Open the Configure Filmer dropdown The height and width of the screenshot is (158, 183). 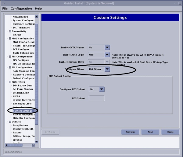107,69
